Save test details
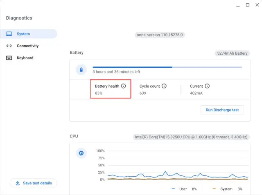Screen dimensions: 262x195 [x=33, y=183]
